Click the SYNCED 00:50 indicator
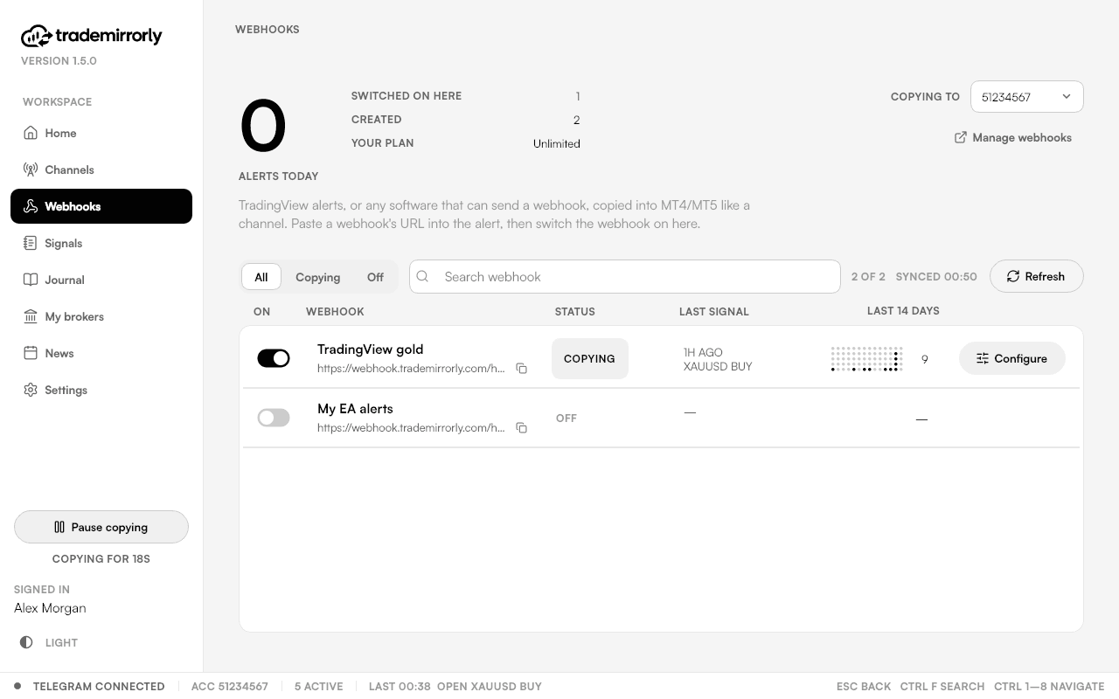Viewport: 1119px width, 699px height. point(936,277)
